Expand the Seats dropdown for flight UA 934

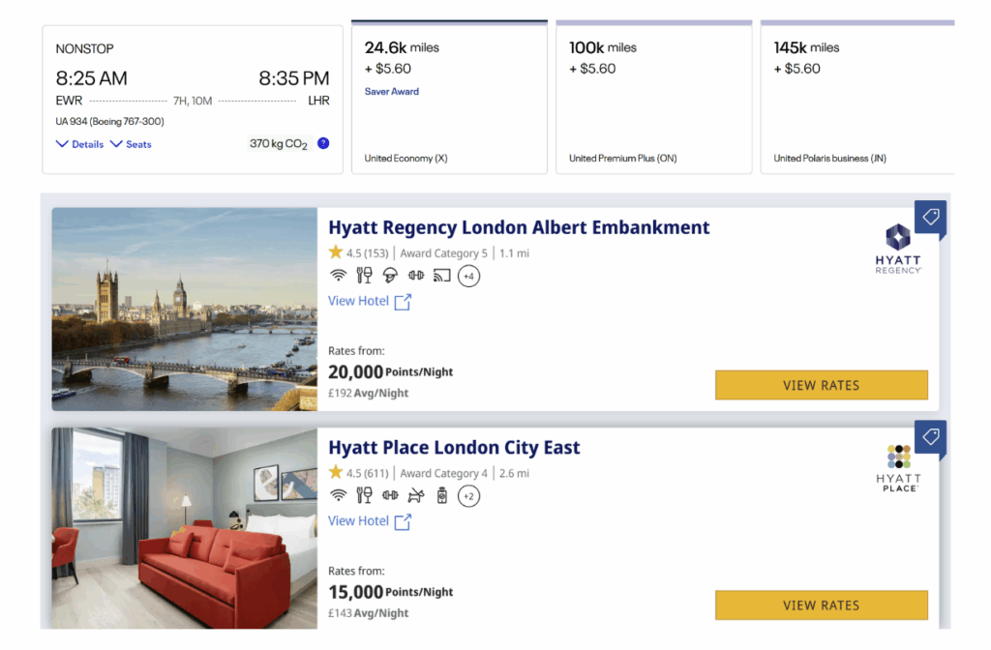click(131, 144)
